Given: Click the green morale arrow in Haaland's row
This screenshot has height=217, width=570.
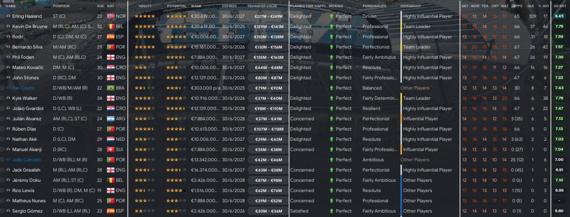Looking at the screenshot, I should point(331,16).
